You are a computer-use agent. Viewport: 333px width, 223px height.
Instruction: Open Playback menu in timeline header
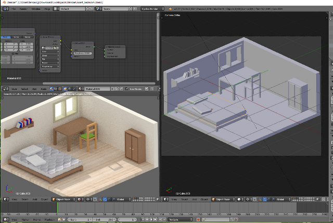[49, 219]
